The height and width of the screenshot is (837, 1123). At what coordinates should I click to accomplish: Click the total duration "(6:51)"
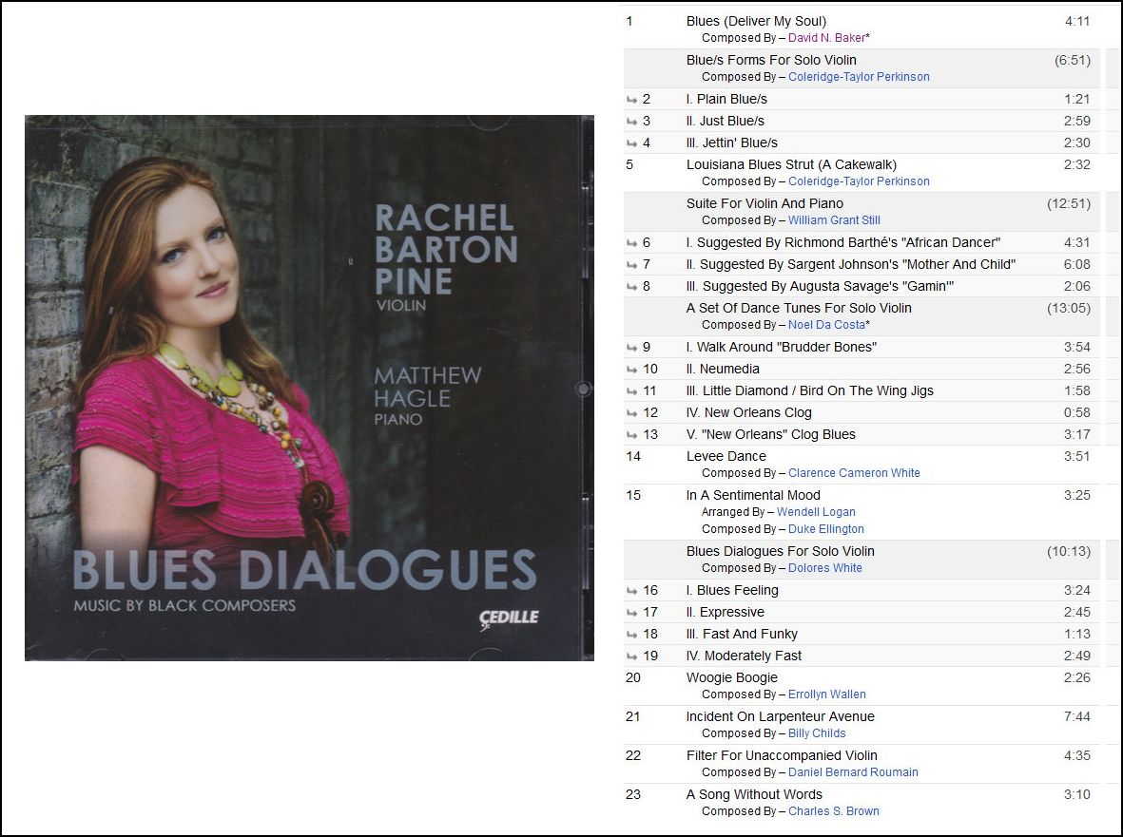coord(1073,60)
